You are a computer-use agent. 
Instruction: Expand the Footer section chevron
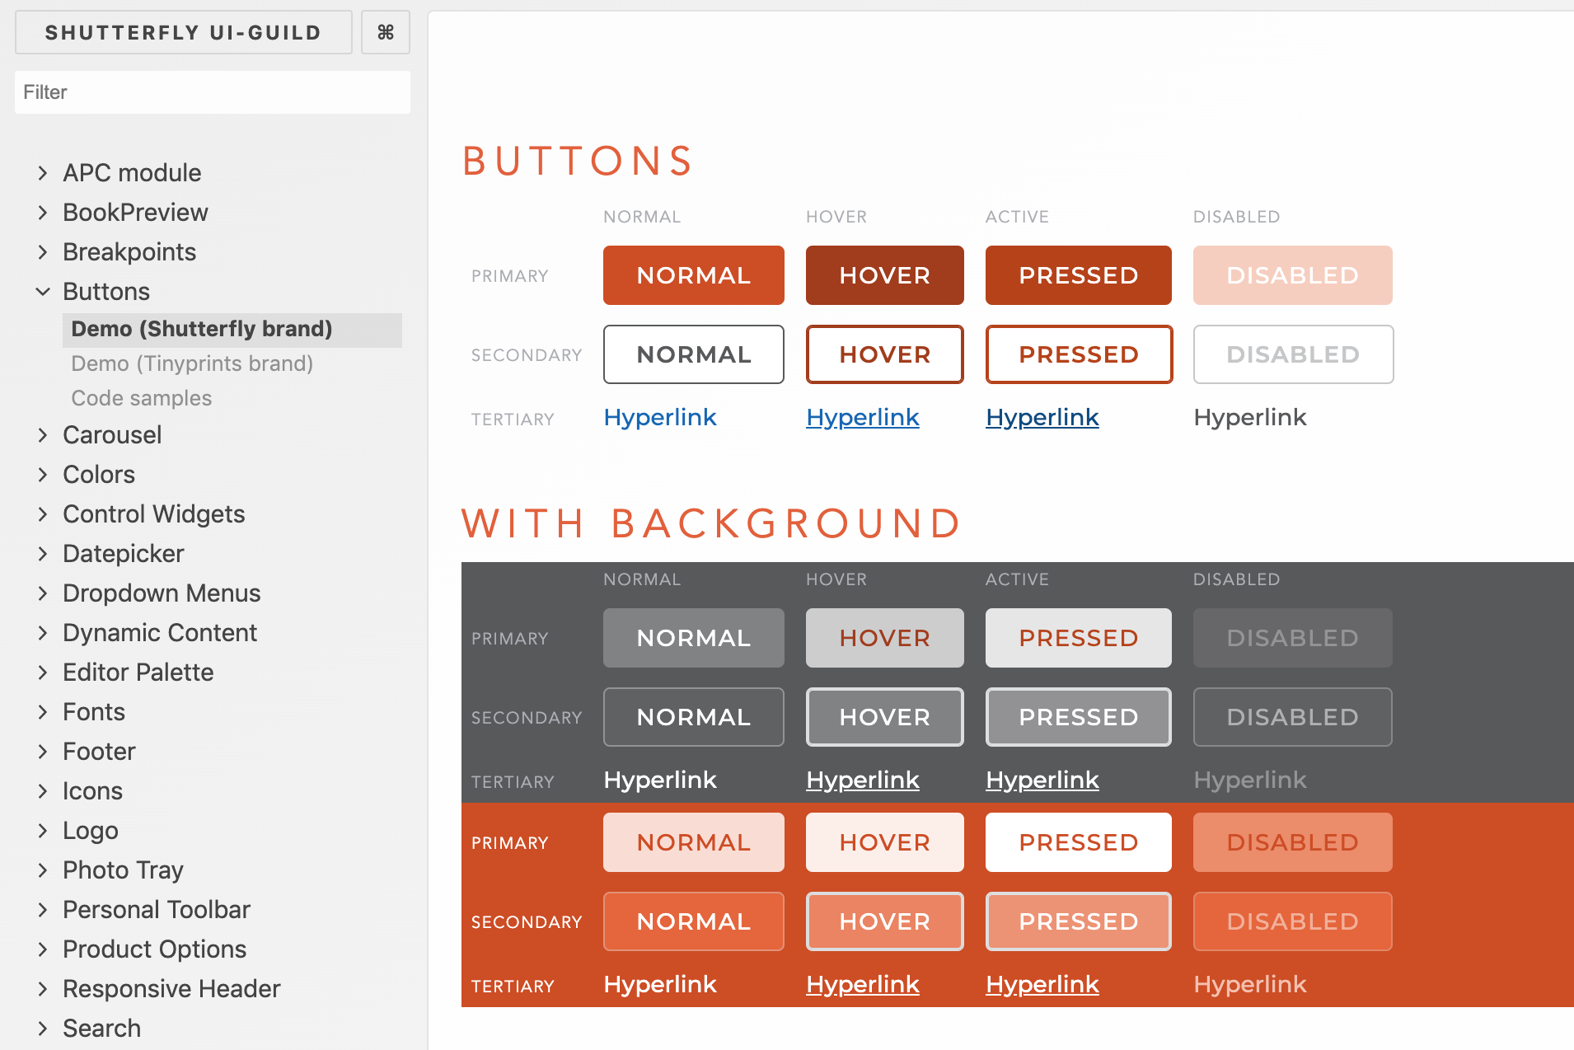[x=43, y=752]
